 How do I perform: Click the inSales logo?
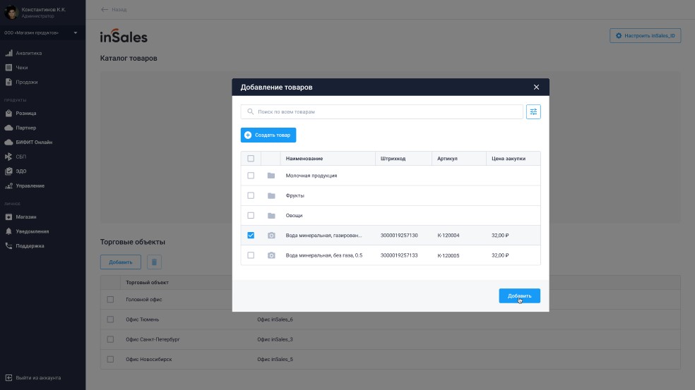pos(124,36)
